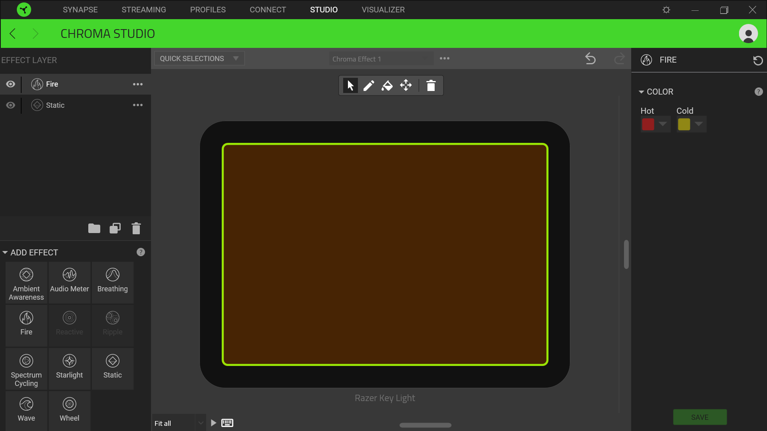The height and width of the screenshot is (431, 767).
Task: Add Starlight effect
Action: tap(70, 369)
